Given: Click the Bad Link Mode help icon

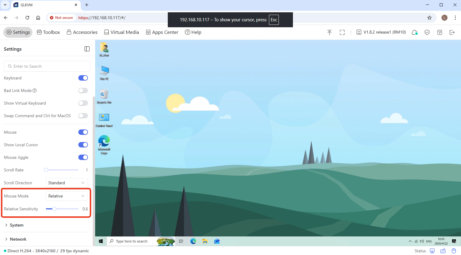Looking at the screenshot, I should point(35,90).
